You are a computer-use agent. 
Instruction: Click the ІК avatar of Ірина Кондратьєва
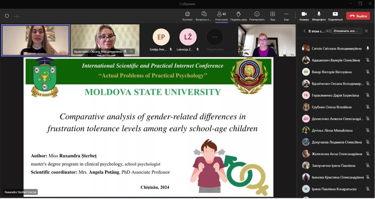(x=306, y=189)
